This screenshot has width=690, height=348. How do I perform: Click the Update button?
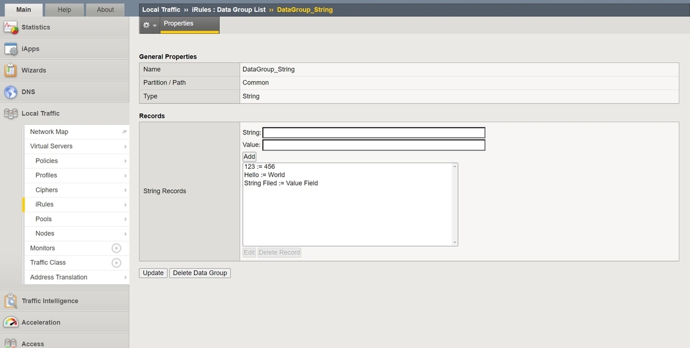click(x=154, y=273)
